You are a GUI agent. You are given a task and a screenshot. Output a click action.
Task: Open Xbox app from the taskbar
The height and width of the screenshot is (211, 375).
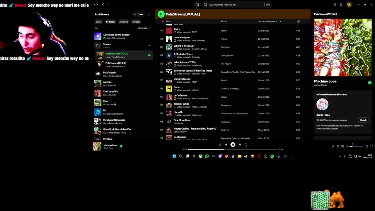coord(200,156)
